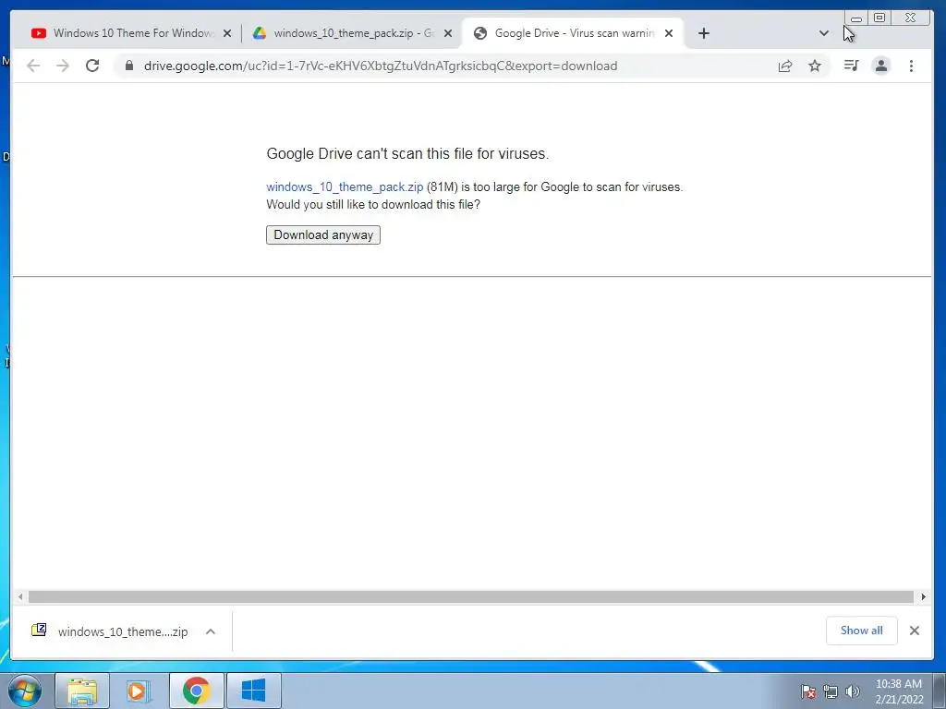Click Show desktop button at taskbar end

(940, 691)
